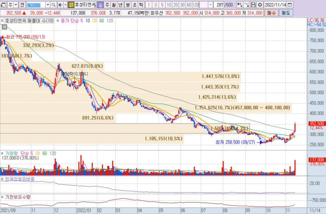Open the 주 market type dropdown arrow
The width and height of the screenshot is (326, 214).
(x=16, y=5)
